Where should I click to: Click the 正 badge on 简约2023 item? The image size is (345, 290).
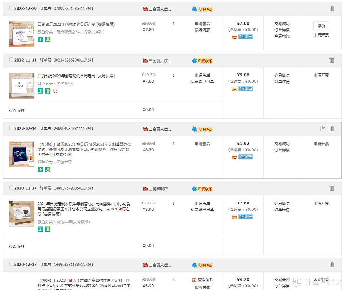click(x=40, y=91)
